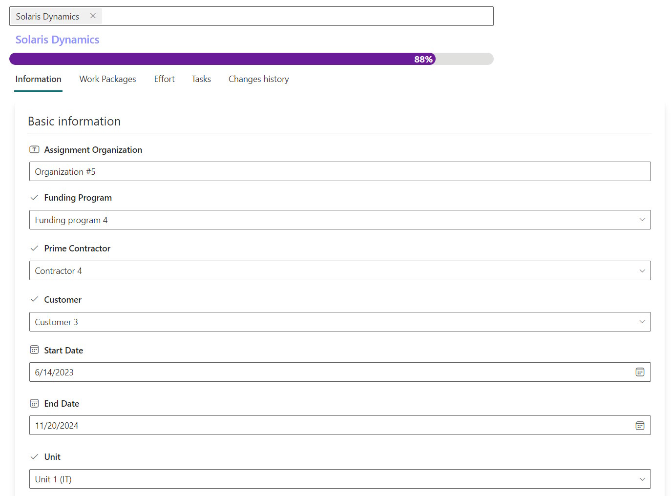The height and width of the screenshot is (496, 671).
Task: Expand the Prime Contractor dropdown
Action: pyautogui.click(x=642, y=271)
